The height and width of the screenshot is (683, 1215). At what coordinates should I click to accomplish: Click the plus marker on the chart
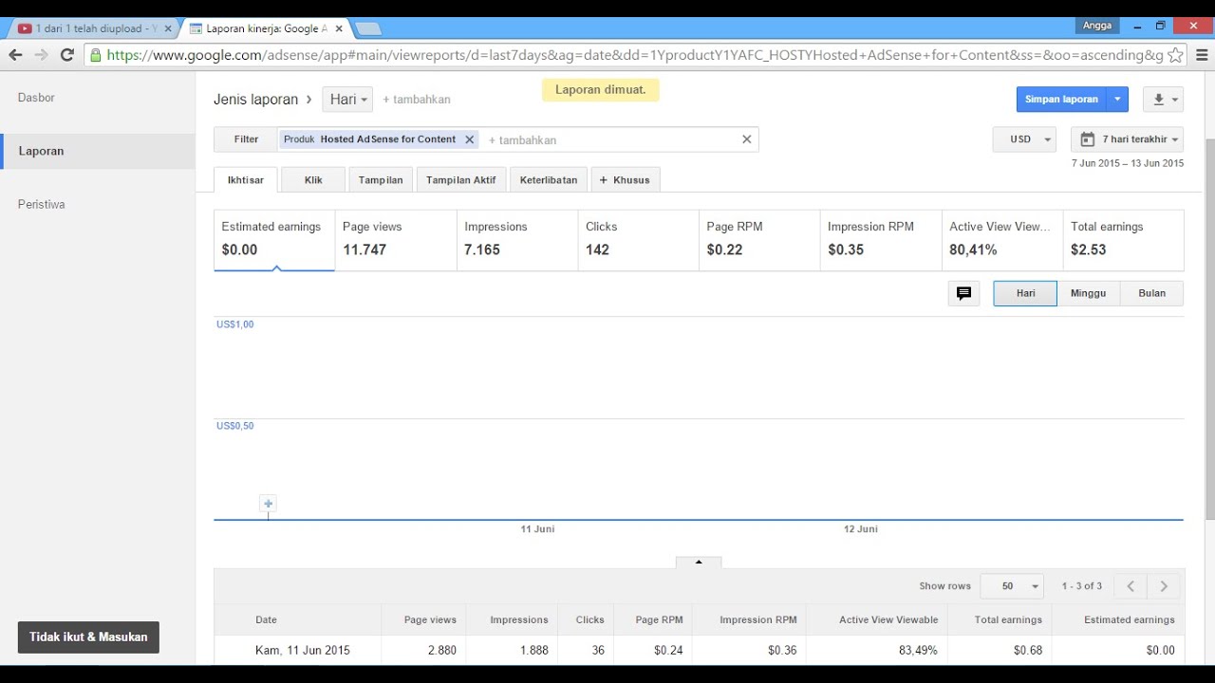click(269, 504)
